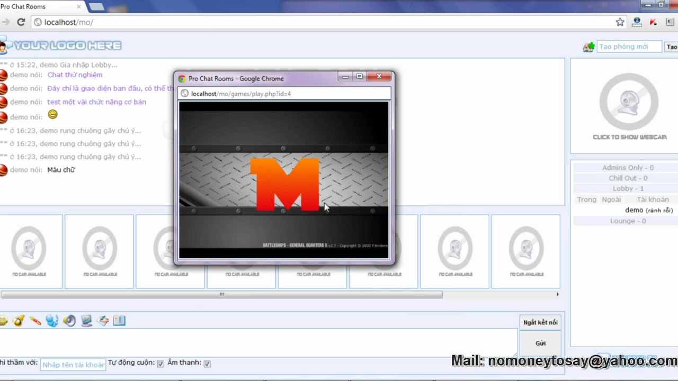Click the 'Gửi' send button
The image size is (678, 381).
(x=540, y=343)
